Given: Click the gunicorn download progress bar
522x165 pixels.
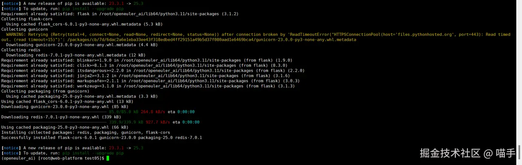Looking at the screenshot, I should [x=57, y=112].
